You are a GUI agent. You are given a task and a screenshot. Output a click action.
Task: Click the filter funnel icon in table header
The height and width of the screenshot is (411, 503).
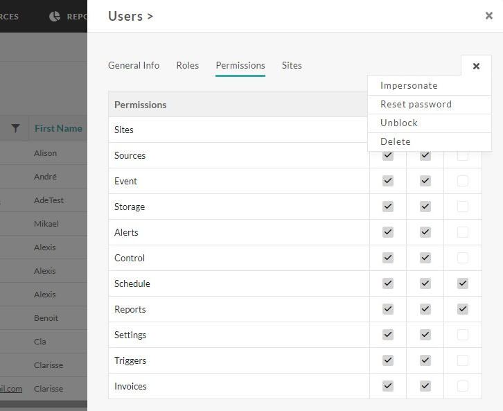click(x=16, y=128)
